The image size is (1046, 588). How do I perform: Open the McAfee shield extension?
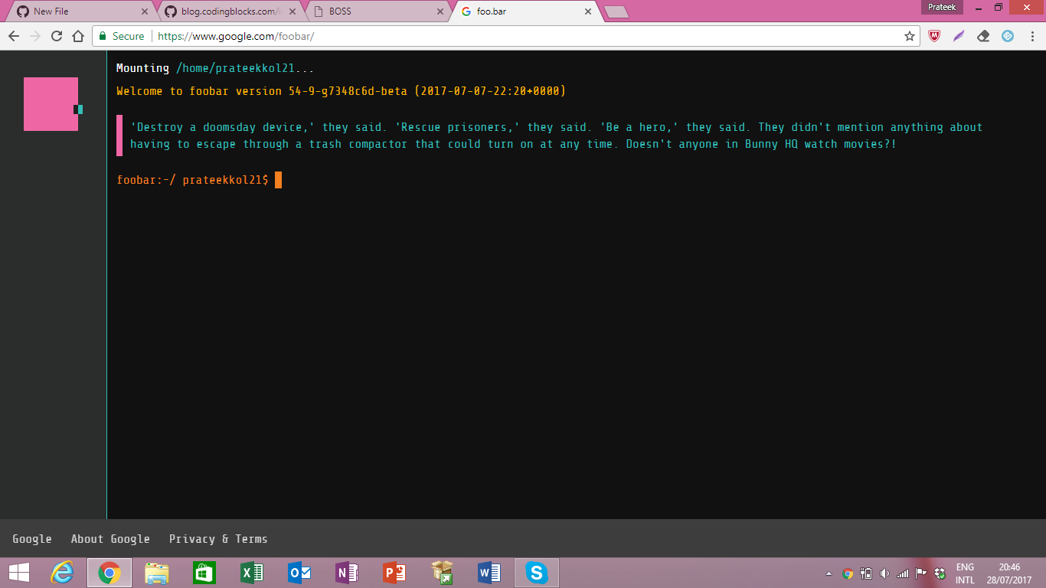(934, 36)
